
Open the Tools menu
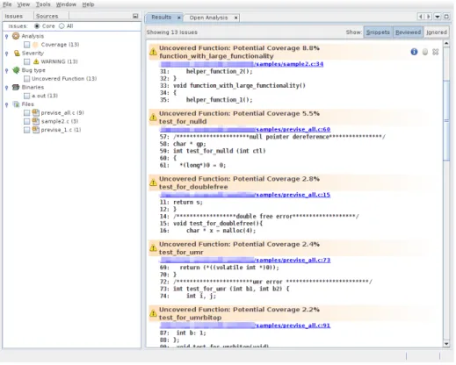click(43, 4)
